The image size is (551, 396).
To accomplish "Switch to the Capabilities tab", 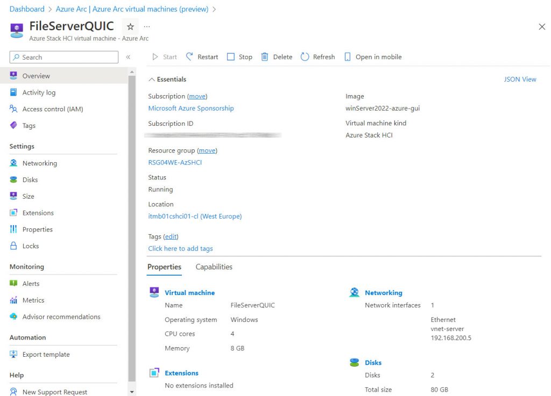I will point(214,267).
